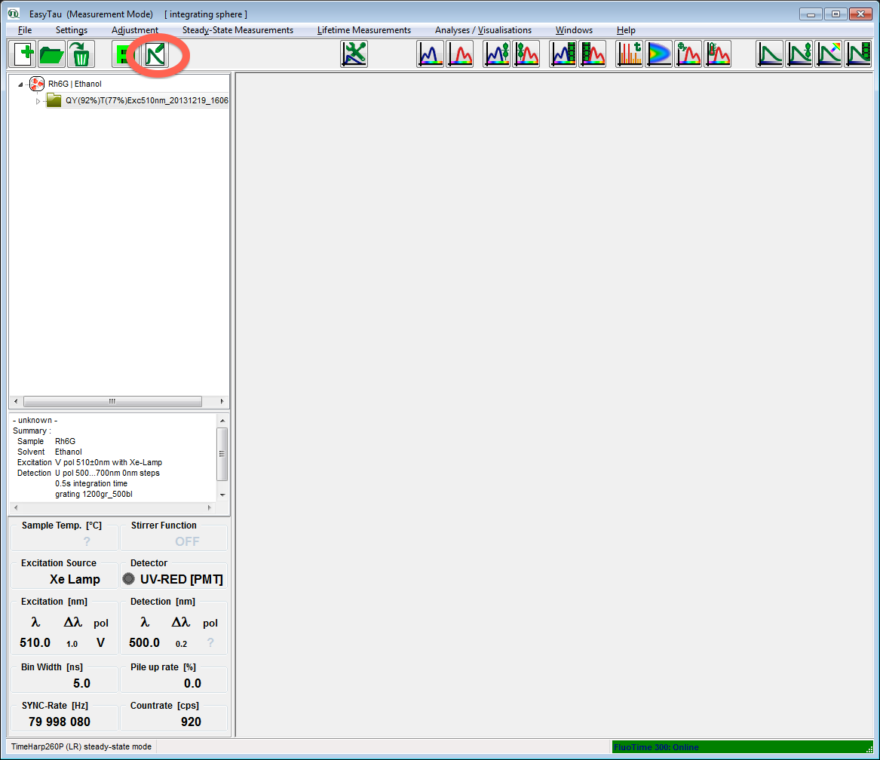
Task: Click the red-circled curve with pen icon
Action: pos(157,55)
